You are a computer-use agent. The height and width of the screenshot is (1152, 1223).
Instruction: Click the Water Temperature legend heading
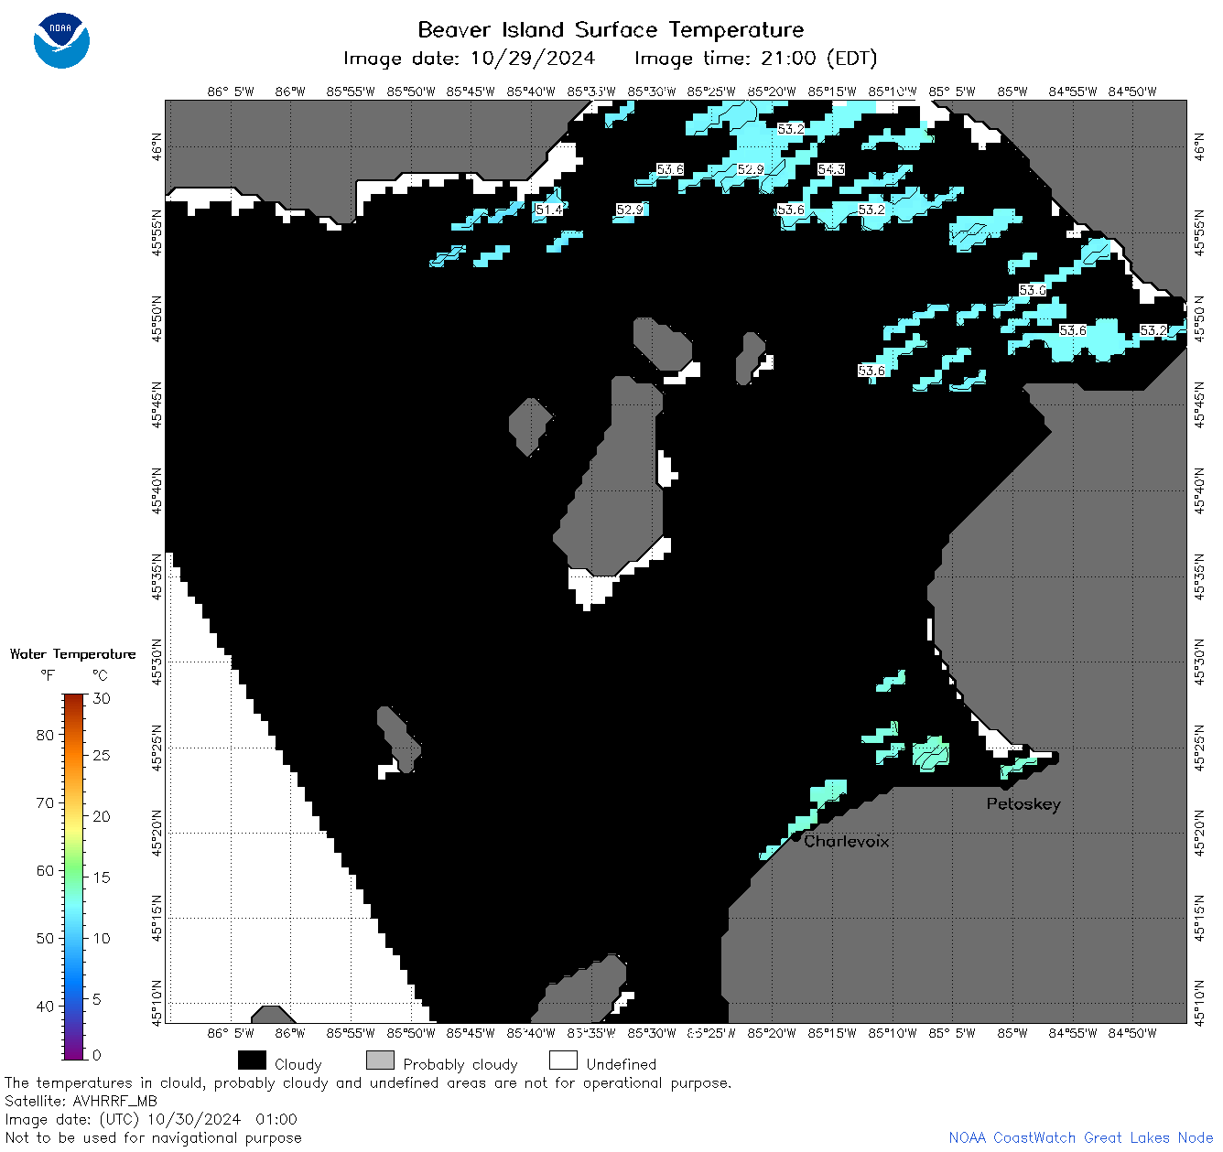(x=72, y=654)
